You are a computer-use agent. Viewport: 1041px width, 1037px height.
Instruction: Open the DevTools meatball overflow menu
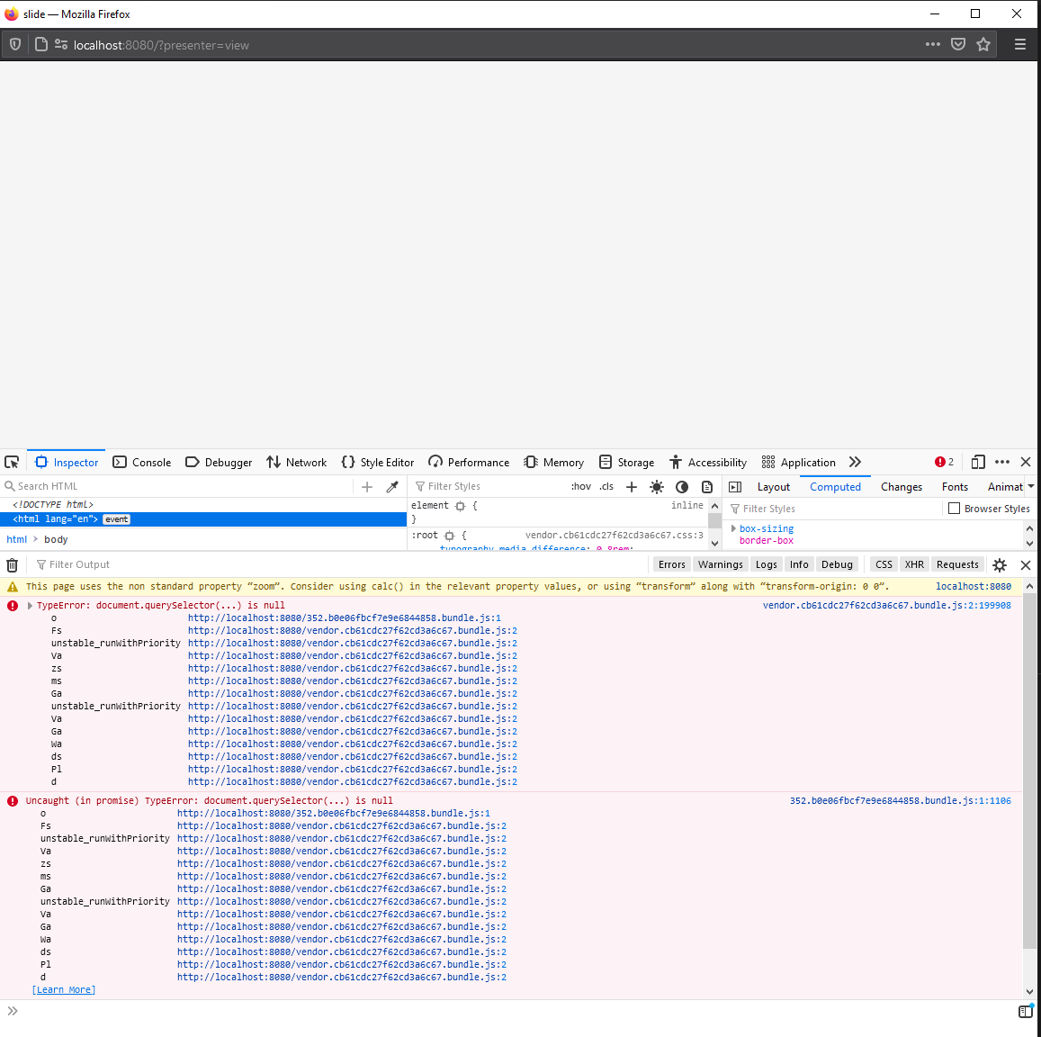(1001, 462)
